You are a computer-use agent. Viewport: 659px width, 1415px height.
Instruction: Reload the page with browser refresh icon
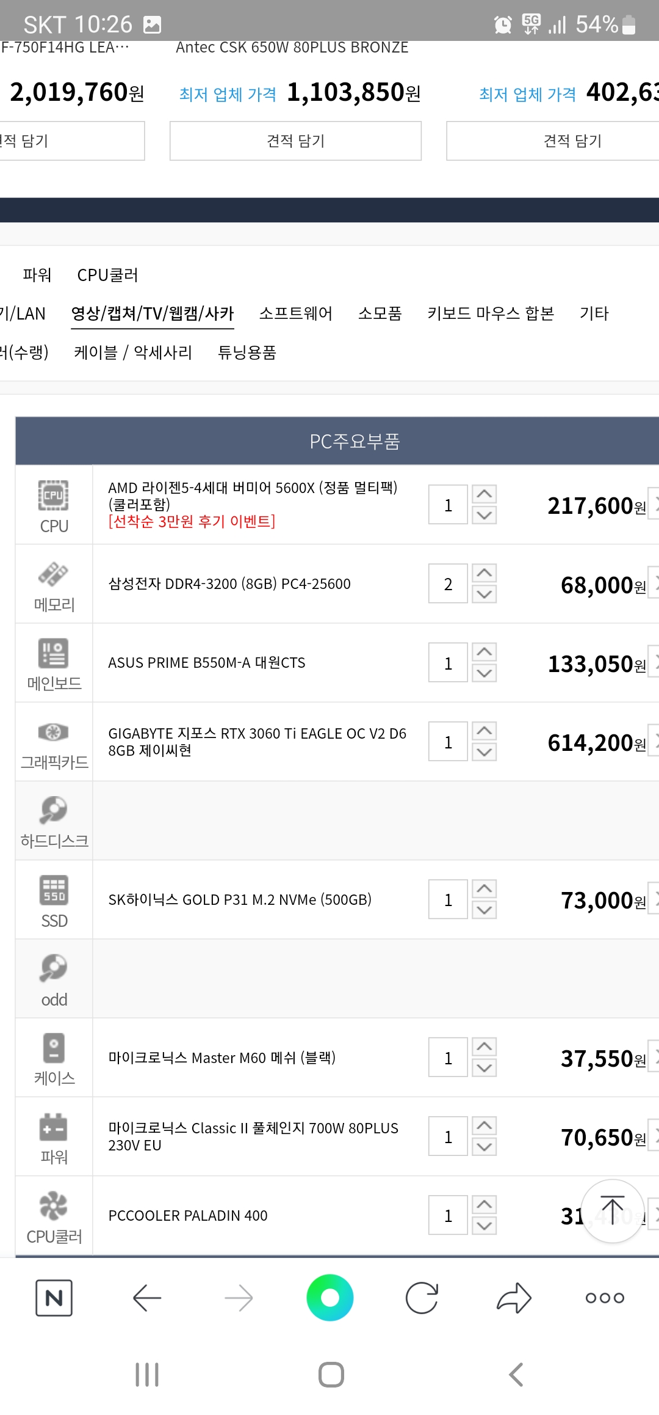click(422, 1298)
